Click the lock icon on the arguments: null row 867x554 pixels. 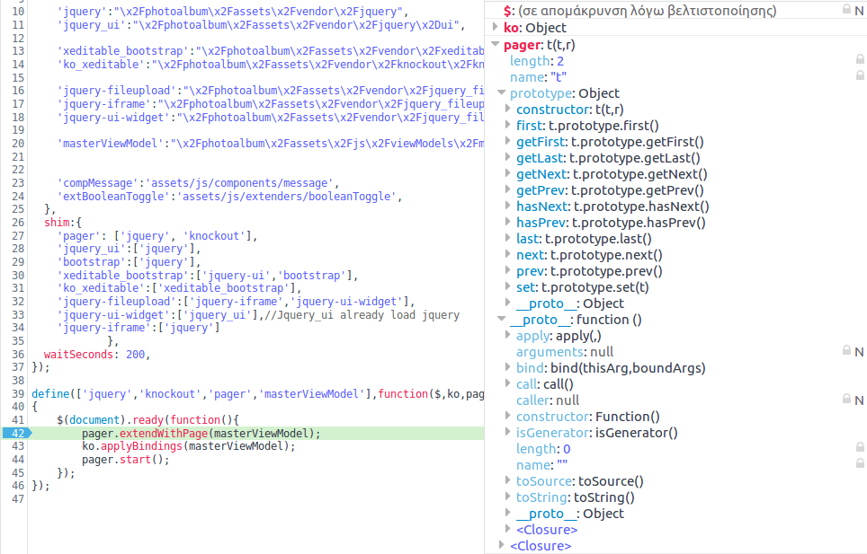coord(846,350)
